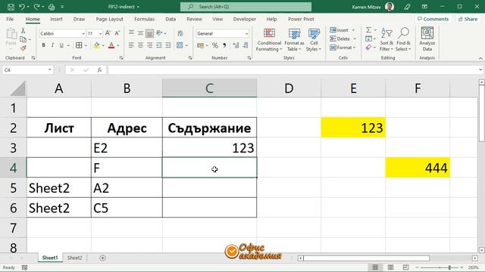
Task: Toggle center alignment icon
Action: 140,45
